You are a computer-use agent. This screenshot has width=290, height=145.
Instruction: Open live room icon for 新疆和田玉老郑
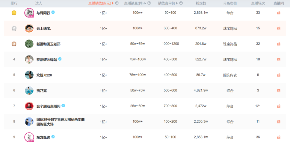(279, 44)
